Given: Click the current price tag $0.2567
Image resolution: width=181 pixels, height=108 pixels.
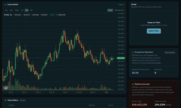Looking at the screenshot, I should (x=121, y=58).
